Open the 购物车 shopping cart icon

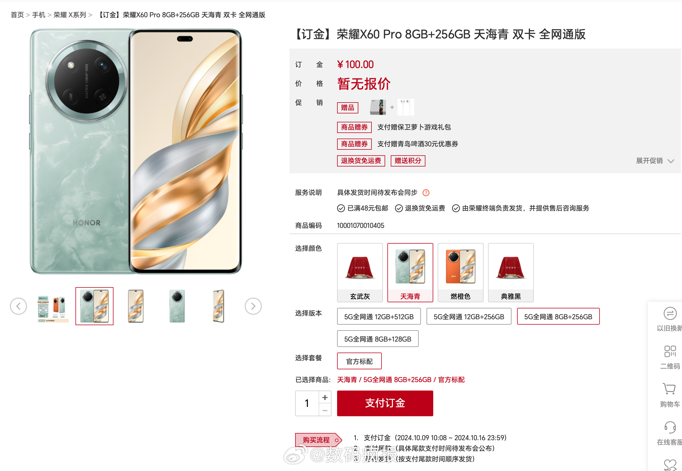click(669, 389)
